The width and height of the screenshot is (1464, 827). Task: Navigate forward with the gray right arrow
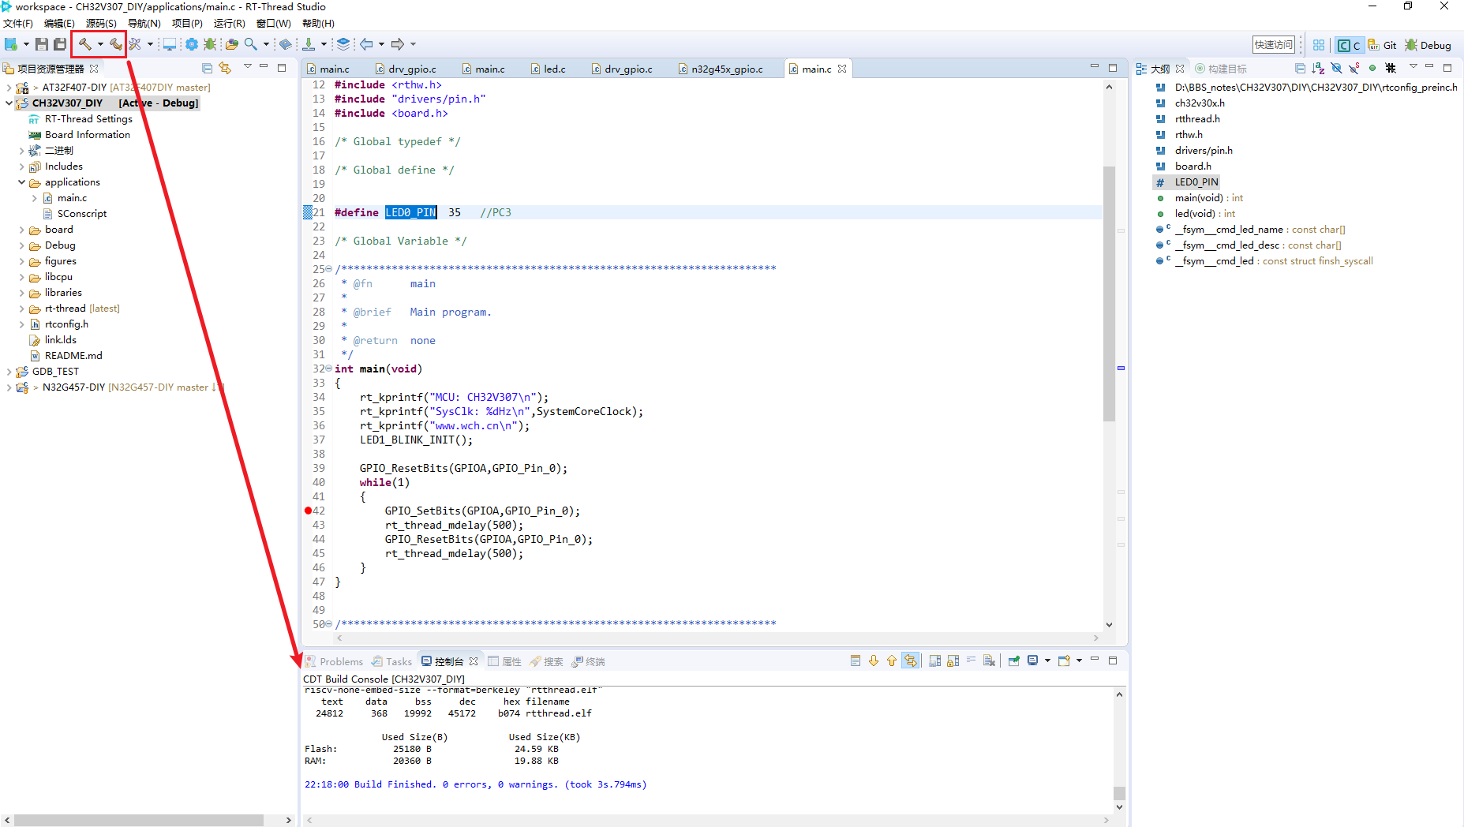(x=398, y=44)
